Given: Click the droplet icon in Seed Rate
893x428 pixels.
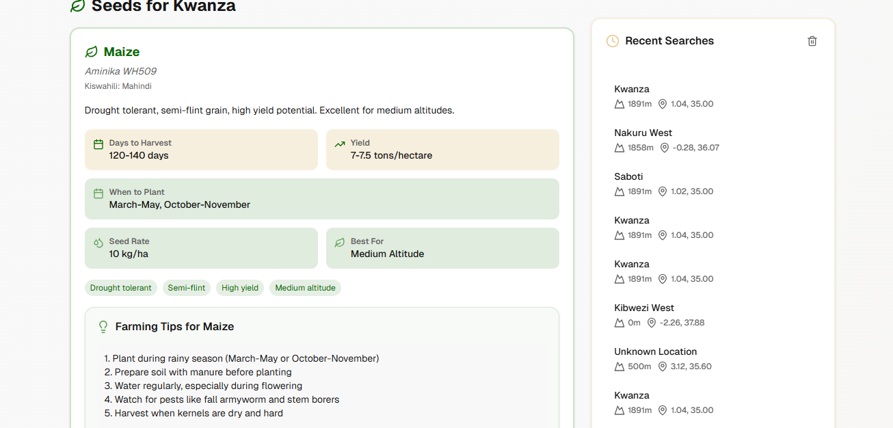Looking at the screenshot, I should click(x=98, y=243).
